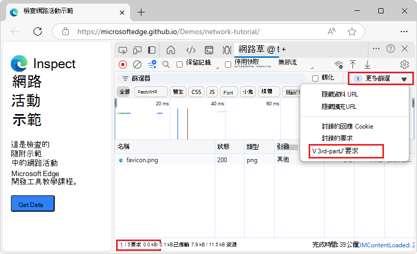Toggle the filter bar icon
This screenshot has width=417, height=254.
click(152, 65)
